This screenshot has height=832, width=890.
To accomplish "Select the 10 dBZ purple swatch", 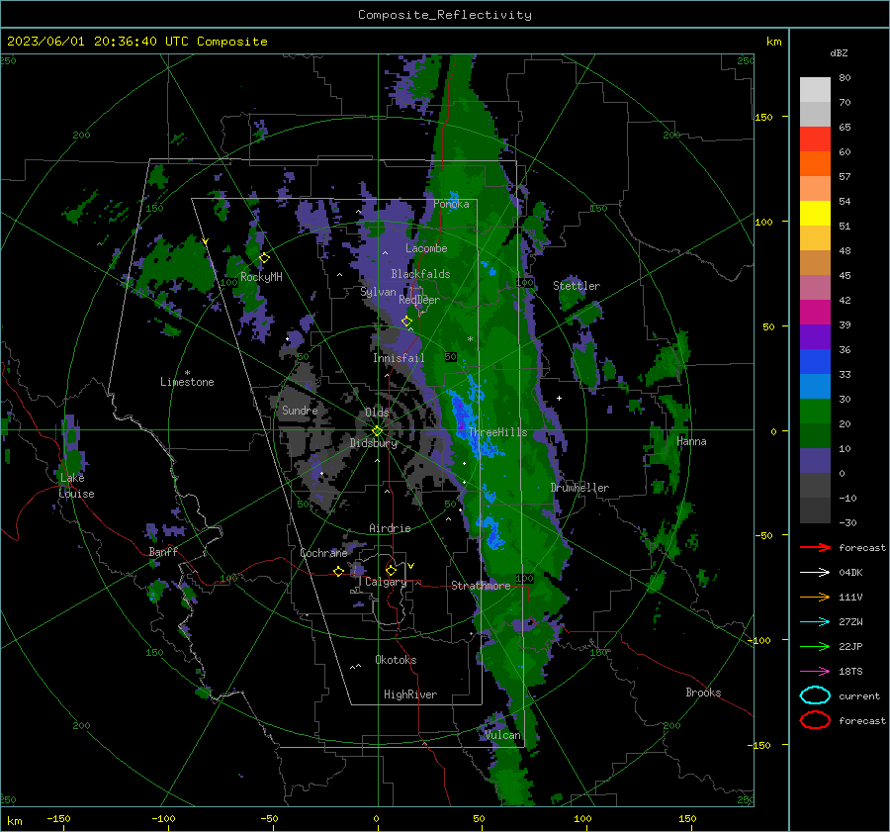I will point(815,461).
